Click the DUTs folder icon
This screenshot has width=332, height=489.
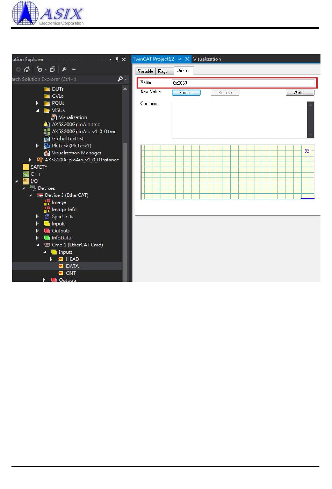[46, 89]
